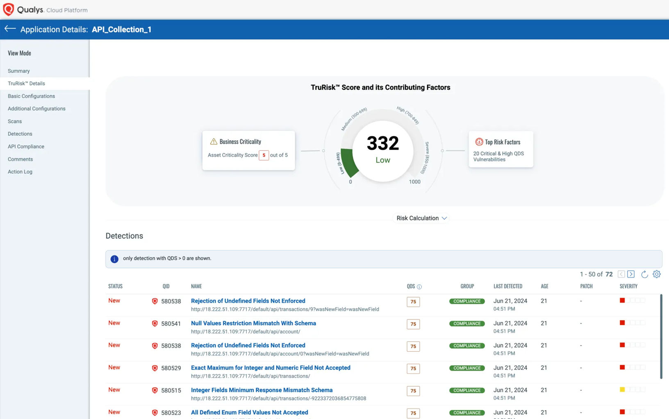Open detection Null Values Restriction Mismatch With Schema

click(x=253, y=323)
